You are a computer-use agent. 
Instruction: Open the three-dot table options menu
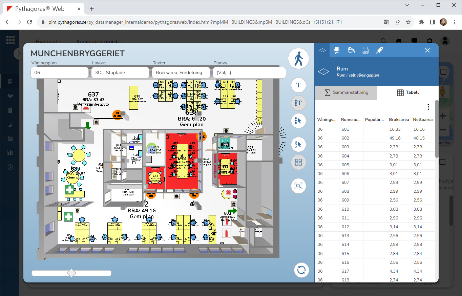coord(428,107)
